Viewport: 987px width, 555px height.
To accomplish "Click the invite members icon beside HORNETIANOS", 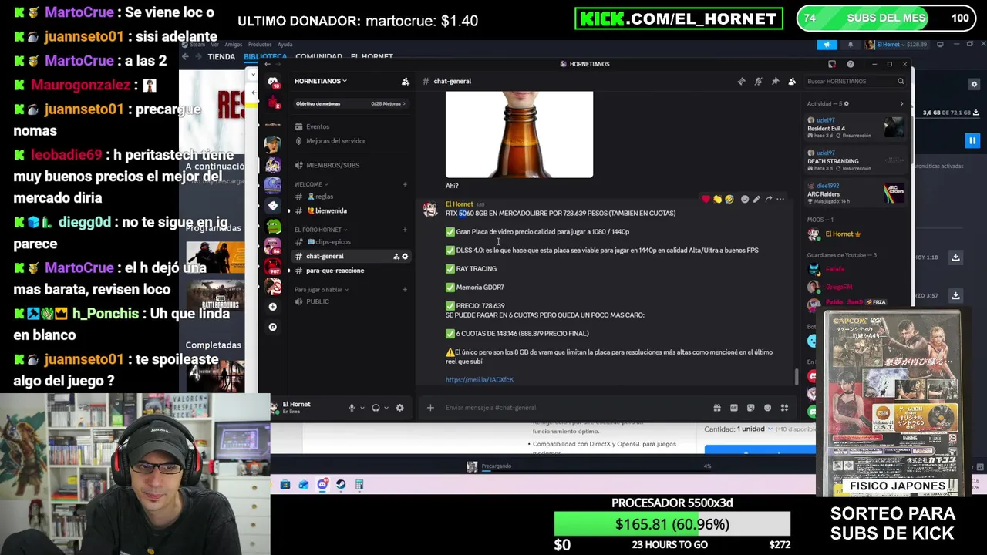I will coord(405,81).
